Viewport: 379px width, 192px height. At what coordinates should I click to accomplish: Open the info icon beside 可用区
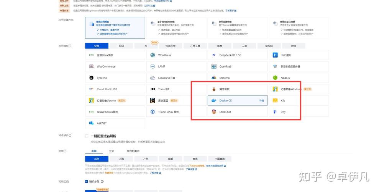(x=67, y=182)
